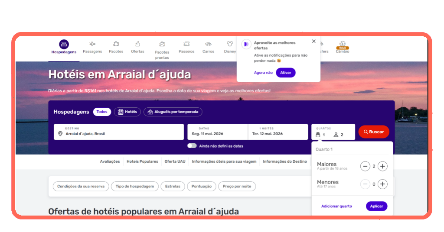
Task: Click Ativar notifications button
Action: coord(286,73)
